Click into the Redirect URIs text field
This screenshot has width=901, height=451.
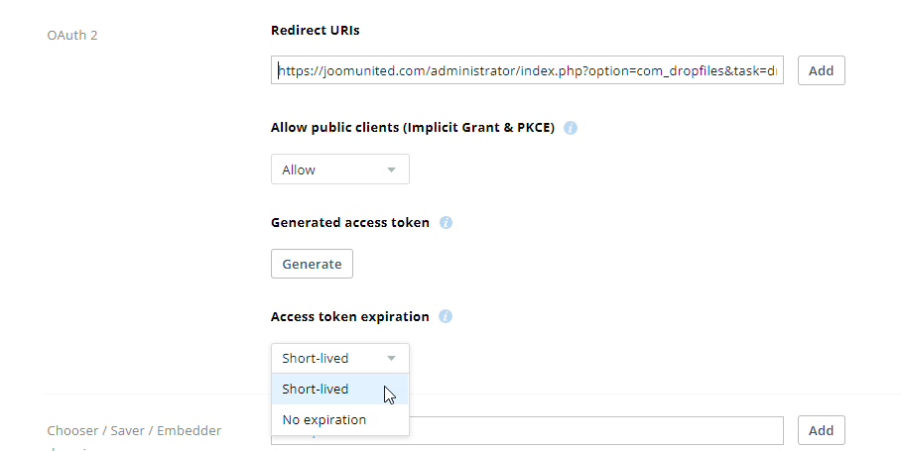click(527, 70)
